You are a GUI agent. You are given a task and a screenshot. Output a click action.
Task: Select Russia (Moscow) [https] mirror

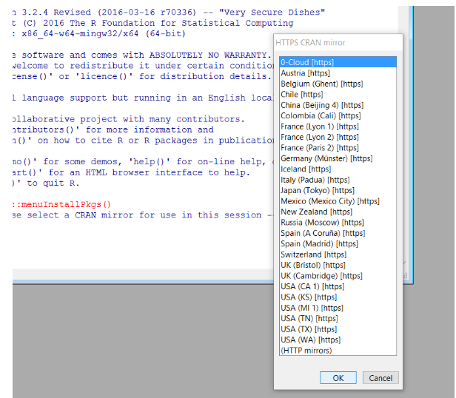tap(338, 223)
